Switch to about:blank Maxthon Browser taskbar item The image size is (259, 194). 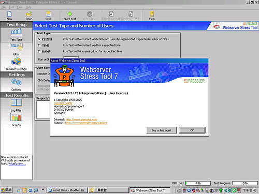[67, 190]
